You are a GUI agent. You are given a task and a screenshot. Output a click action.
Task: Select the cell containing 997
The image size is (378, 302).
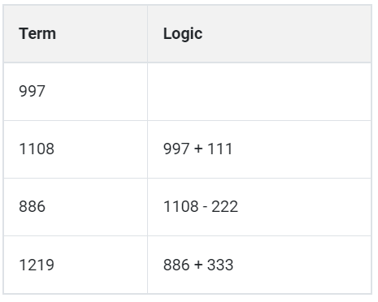pyautogui.click(x=76, y=92)
